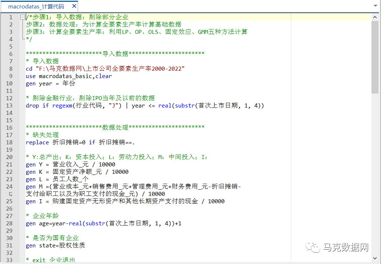Image resolution: width=381 pixels, height=264 pixels.
Task: Click the '数据处理' section header comment on line 16
Action: tap(115, 127)
